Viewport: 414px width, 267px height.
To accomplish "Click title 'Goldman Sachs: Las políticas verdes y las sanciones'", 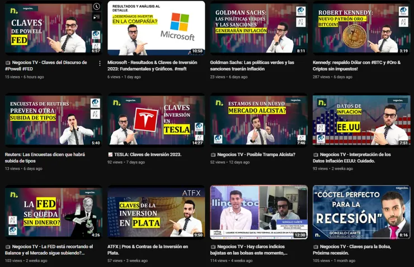I will 252,65.
